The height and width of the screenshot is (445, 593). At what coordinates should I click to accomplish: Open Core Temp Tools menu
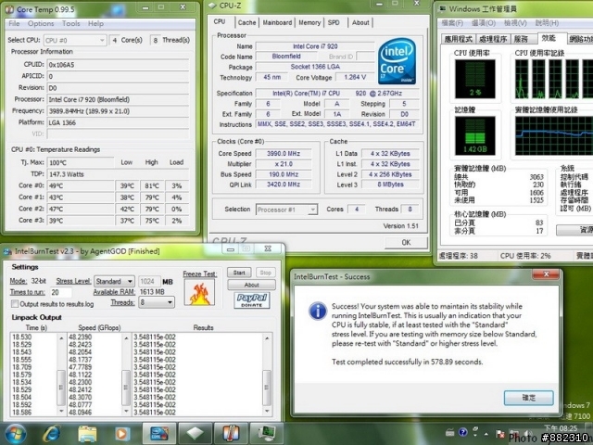[x=70, y=23]
